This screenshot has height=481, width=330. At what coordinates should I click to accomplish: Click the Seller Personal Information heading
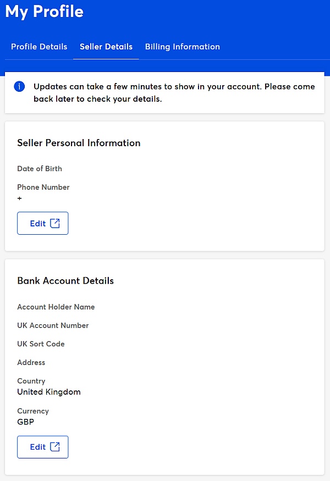click(79, 143)
